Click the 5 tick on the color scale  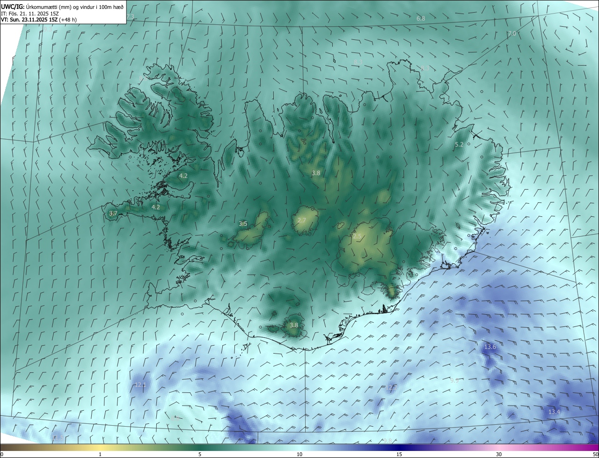(x=200, y=455)
